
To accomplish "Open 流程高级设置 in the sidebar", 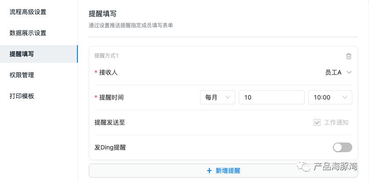I will click(28, 12).
